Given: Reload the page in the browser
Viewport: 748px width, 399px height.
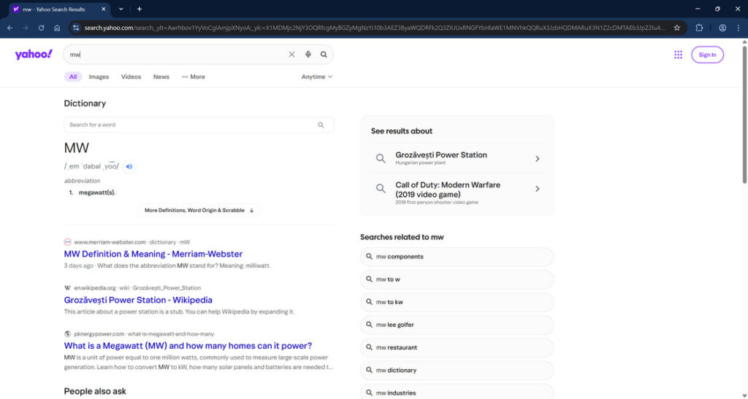Looking at the screenshot, I should point(41,28).
